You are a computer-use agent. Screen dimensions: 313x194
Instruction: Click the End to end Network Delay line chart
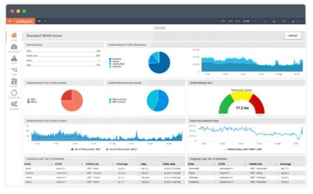tap(250, 133)
